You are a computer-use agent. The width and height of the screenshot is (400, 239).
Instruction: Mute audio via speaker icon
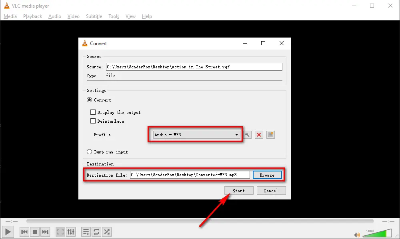tap(357, 235)
